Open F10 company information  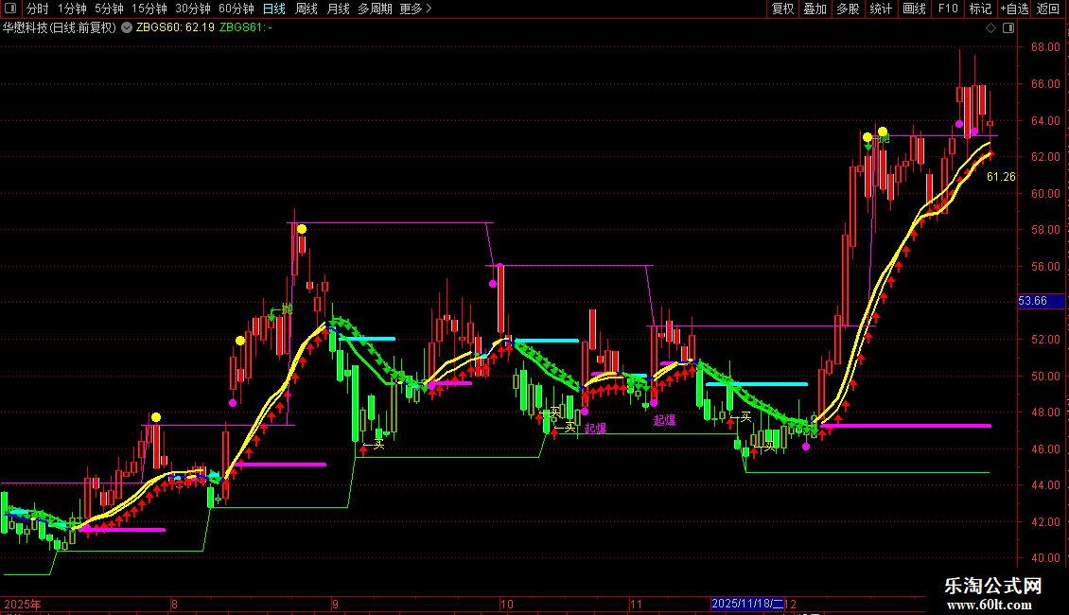(948, 9)
